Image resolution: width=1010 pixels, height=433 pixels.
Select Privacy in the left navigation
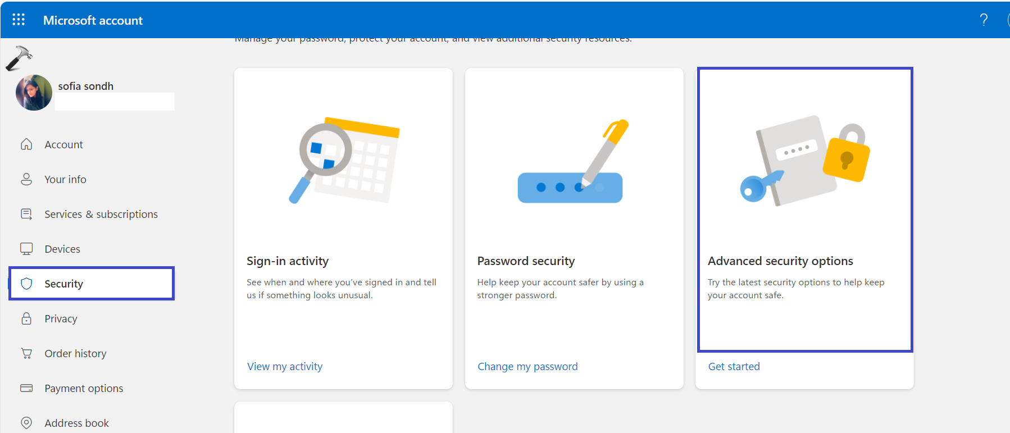click(x=61, y=318)
